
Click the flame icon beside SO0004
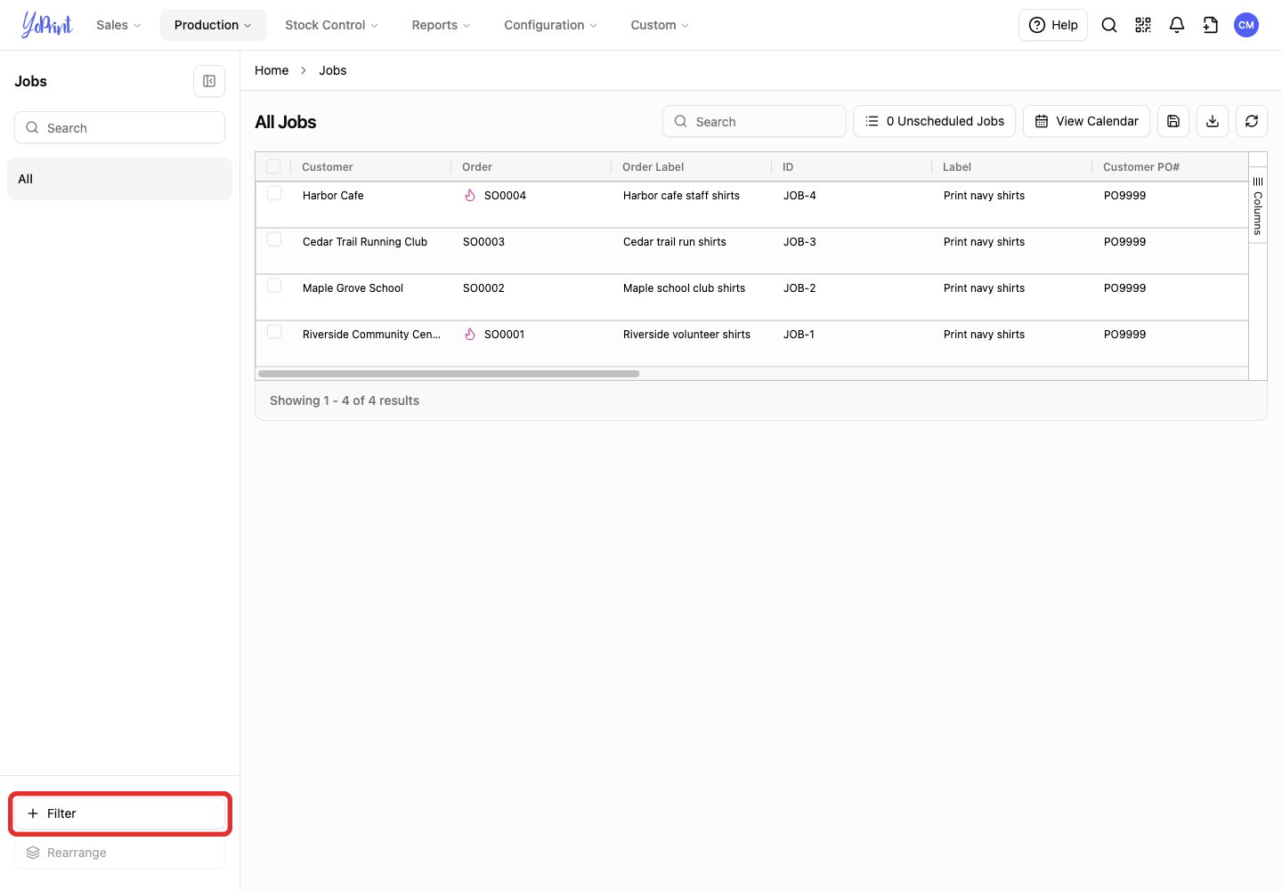tap(470, 195)
